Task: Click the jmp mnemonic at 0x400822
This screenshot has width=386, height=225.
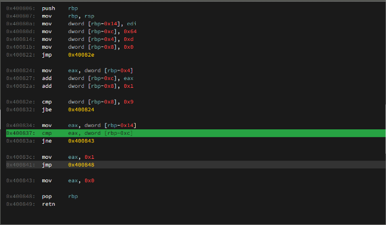Action: 47,55
